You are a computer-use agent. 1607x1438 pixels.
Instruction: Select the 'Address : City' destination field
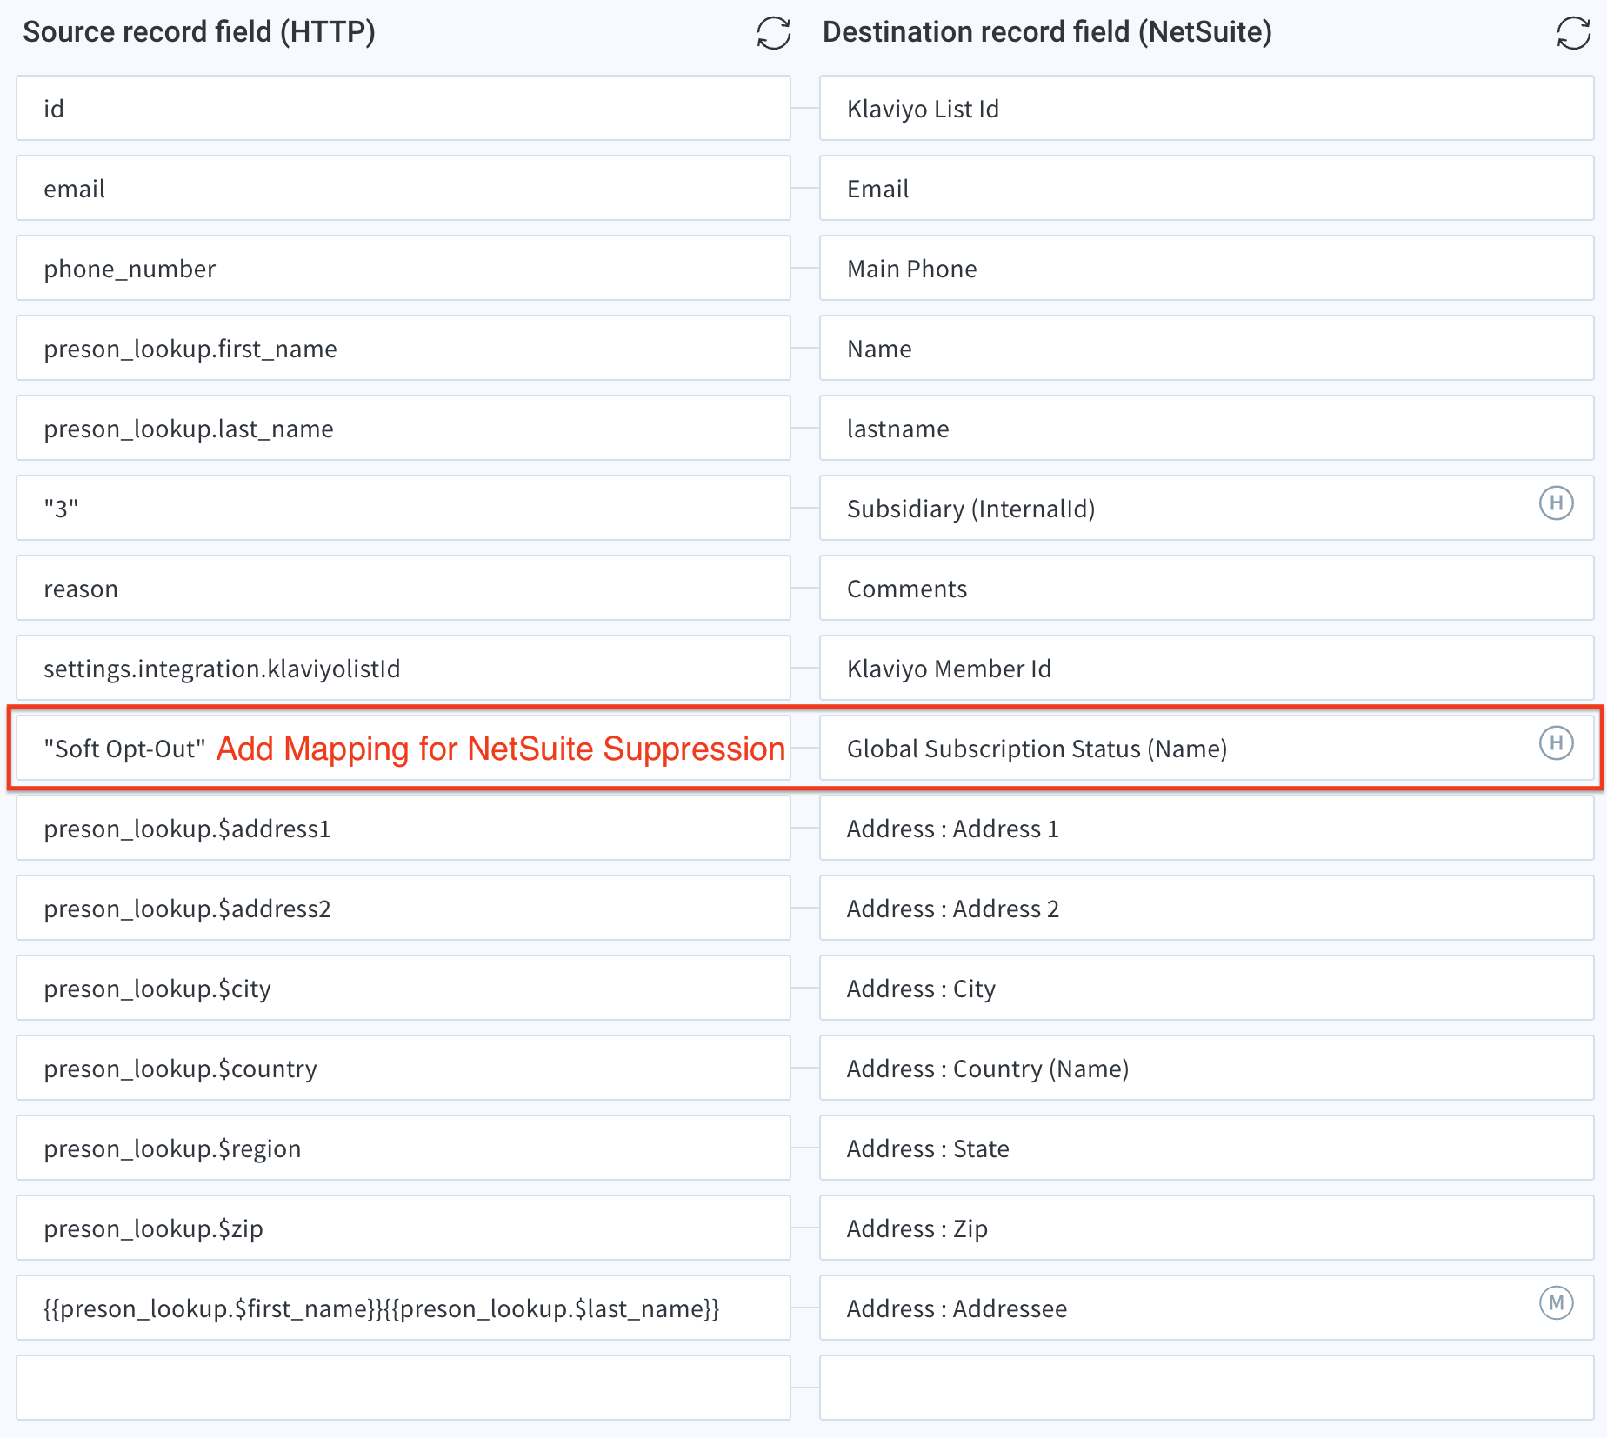click(1207, 988)
